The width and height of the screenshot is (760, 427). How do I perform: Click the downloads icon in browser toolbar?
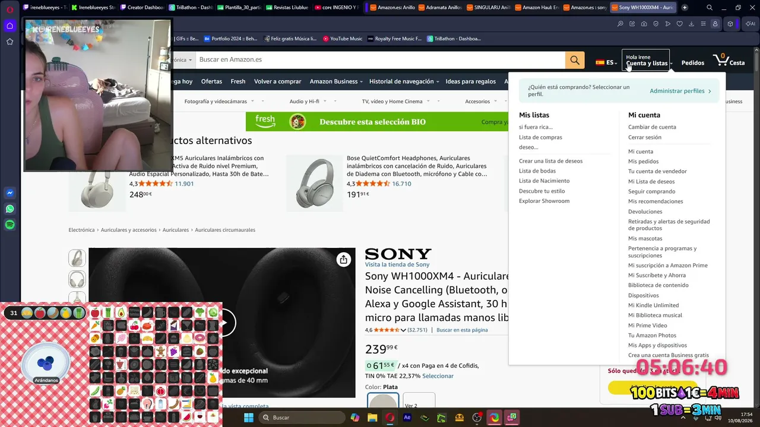[x=692, y=24]
